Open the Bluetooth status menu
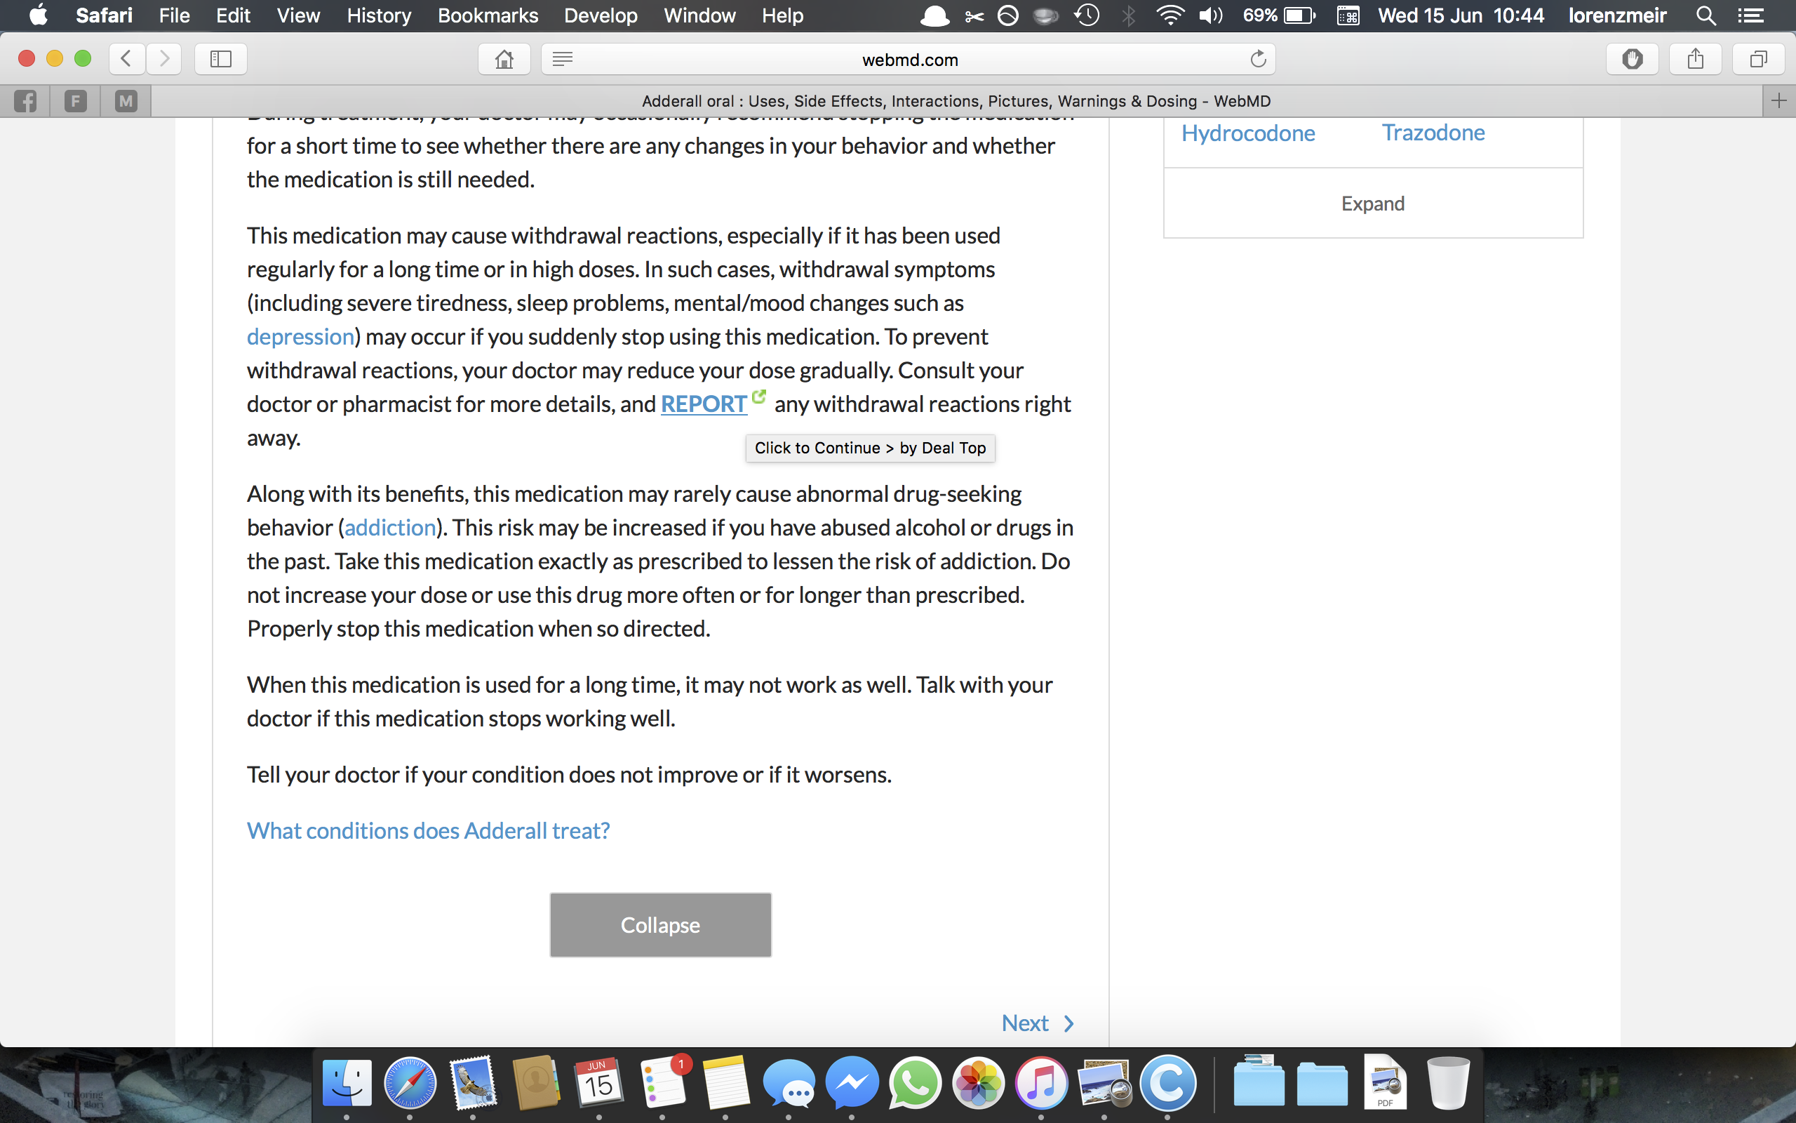Image resolution: width=1796 pixels, height=1123 pixels. tap(1129, 15)
